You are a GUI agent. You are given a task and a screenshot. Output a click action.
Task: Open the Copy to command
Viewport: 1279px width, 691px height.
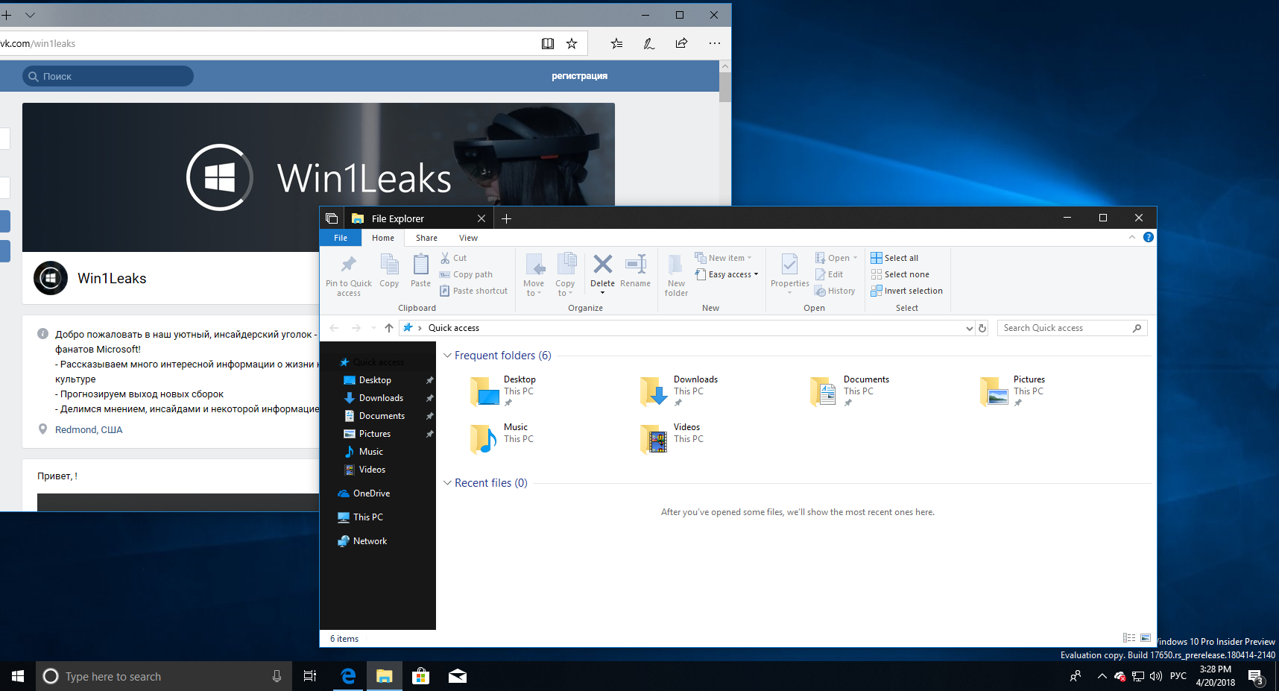pos(565,274)
